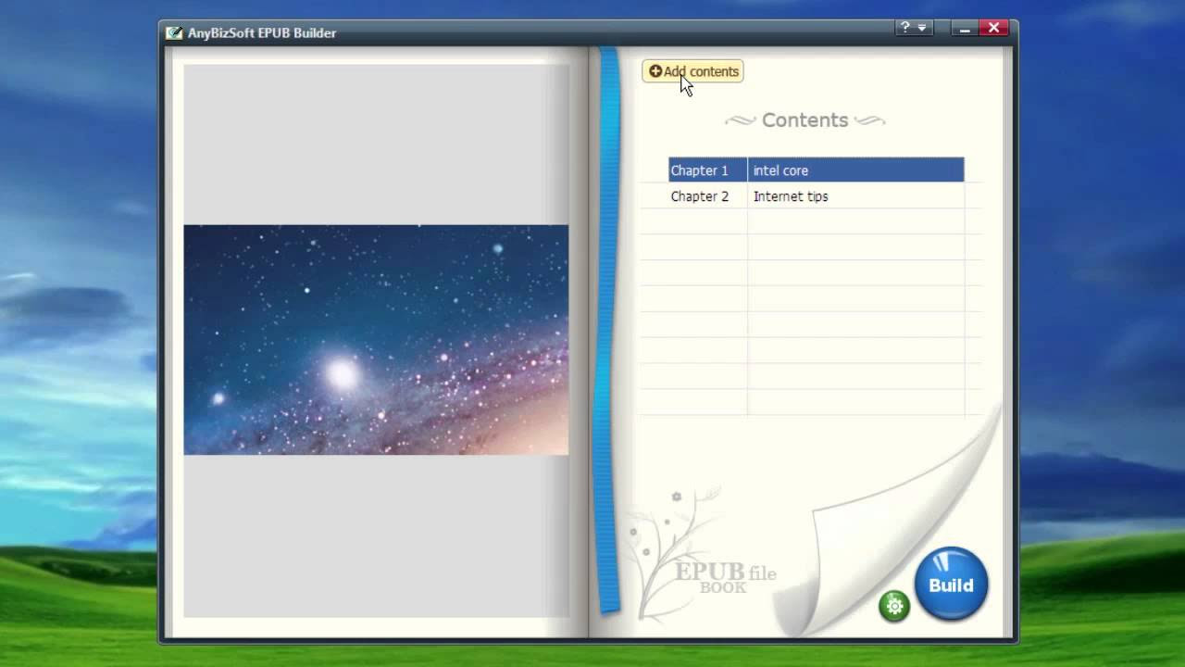
Task: Open the help question mark dropdown
Action: click(913, 28)
